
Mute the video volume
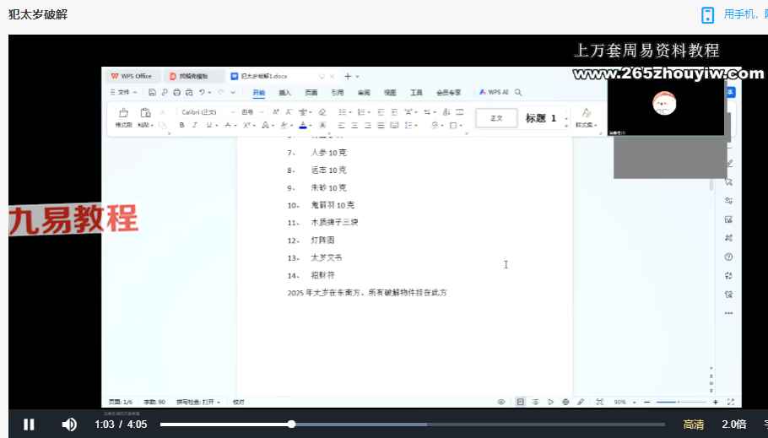tap(69, 424)
